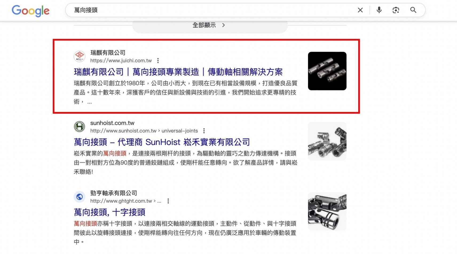Open three-dot menu next to juichi.com.tw
Screen dimensions: 457x255
[158, 61]
